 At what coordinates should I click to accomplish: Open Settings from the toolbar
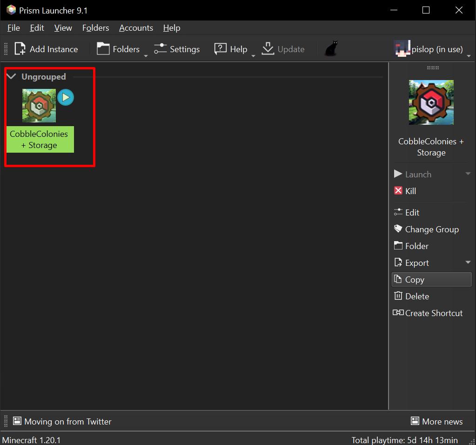177,49
